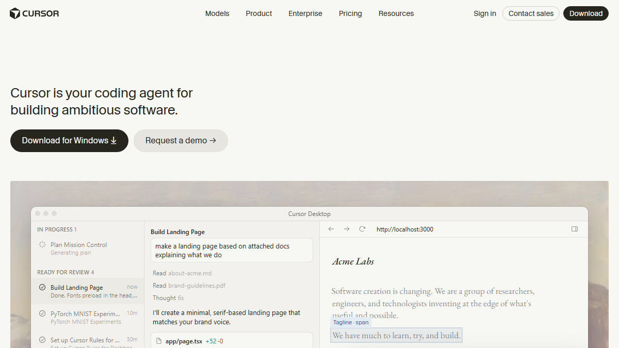Select the highlighted tagline 'We have much to learn'
The height and width of the screenshot is (348, 619).
pyautogui.click(x=396, y=336)
